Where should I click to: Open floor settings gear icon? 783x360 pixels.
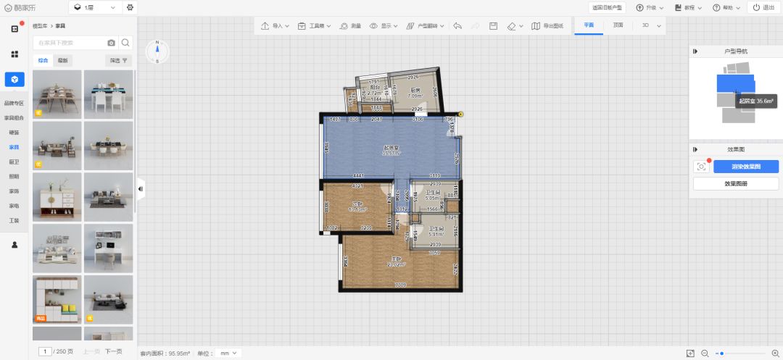pyautogui.click(x=130, y=7)
